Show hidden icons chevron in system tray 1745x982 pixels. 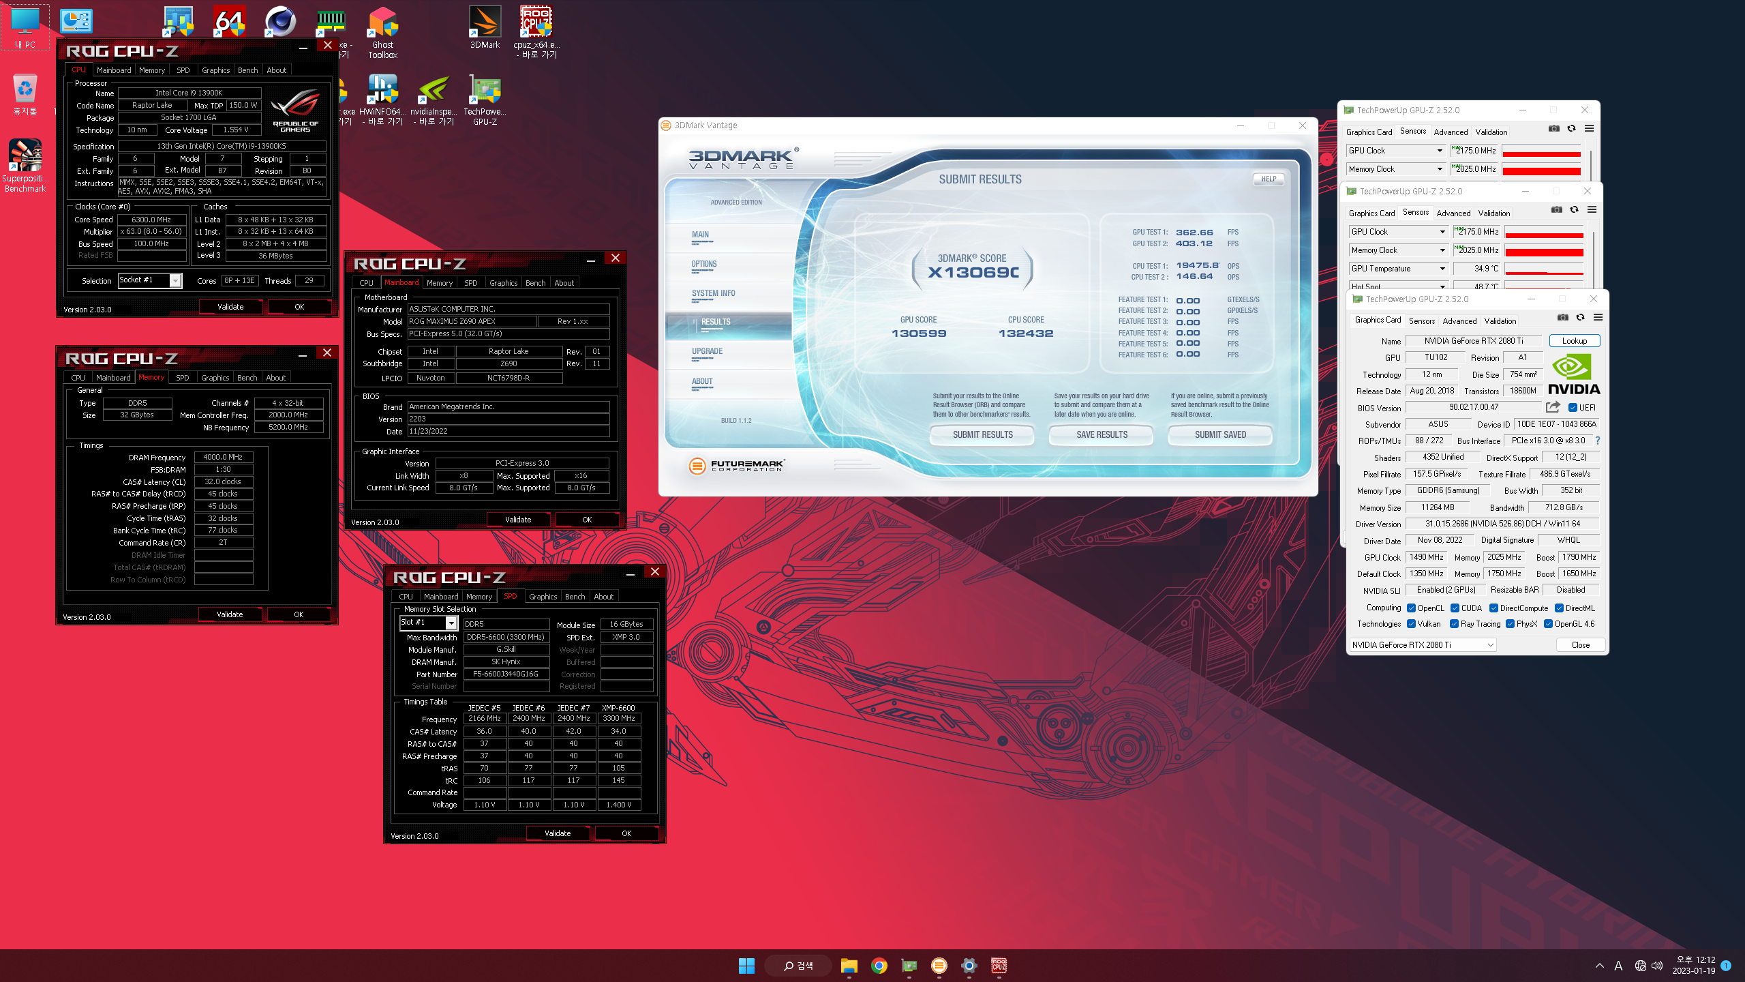click(x=1599, y=966)
